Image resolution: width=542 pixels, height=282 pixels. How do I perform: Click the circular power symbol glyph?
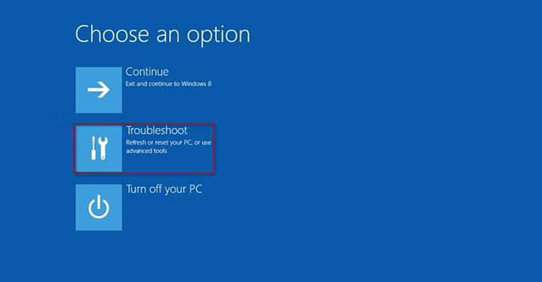[99, 207]
